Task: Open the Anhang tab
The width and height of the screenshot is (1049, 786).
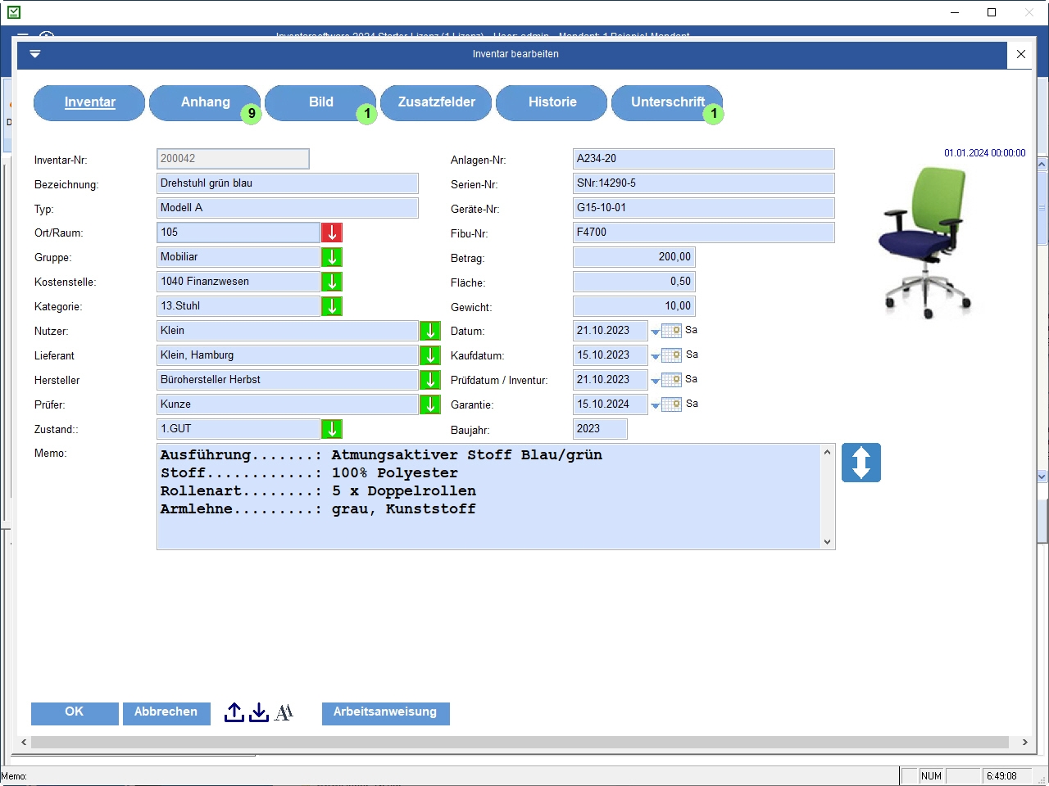Action: pyautogui.click(x=205, y=103)
